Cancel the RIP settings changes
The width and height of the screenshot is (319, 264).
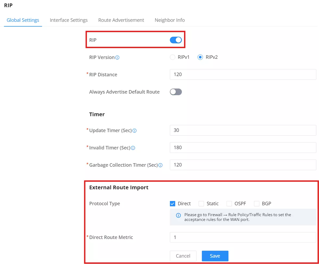[x=183, y=256]
